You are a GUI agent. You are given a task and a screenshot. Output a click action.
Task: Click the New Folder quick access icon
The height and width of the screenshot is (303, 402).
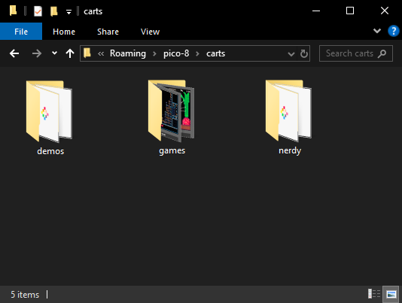[53, 11]
